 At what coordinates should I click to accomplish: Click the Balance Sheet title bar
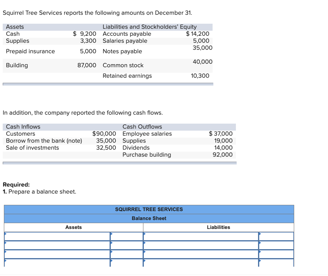149,218
